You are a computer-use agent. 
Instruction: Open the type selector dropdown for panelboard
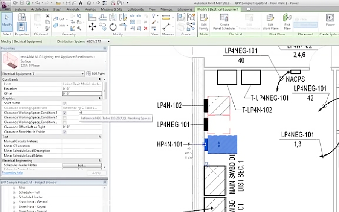click(x=105, y=61)
